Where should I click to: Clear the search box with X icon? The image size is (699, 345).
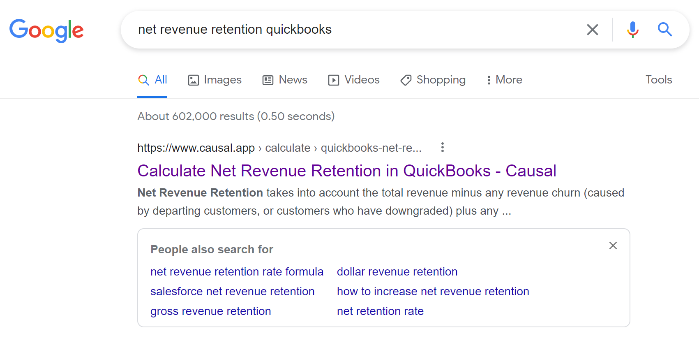(x=592, y=30)
